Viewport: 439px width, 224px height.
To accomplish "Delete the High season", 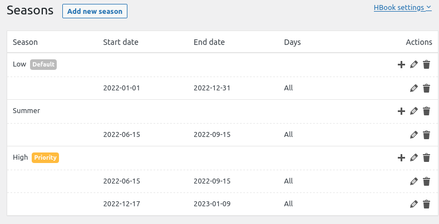I will [x=426, y=157].
